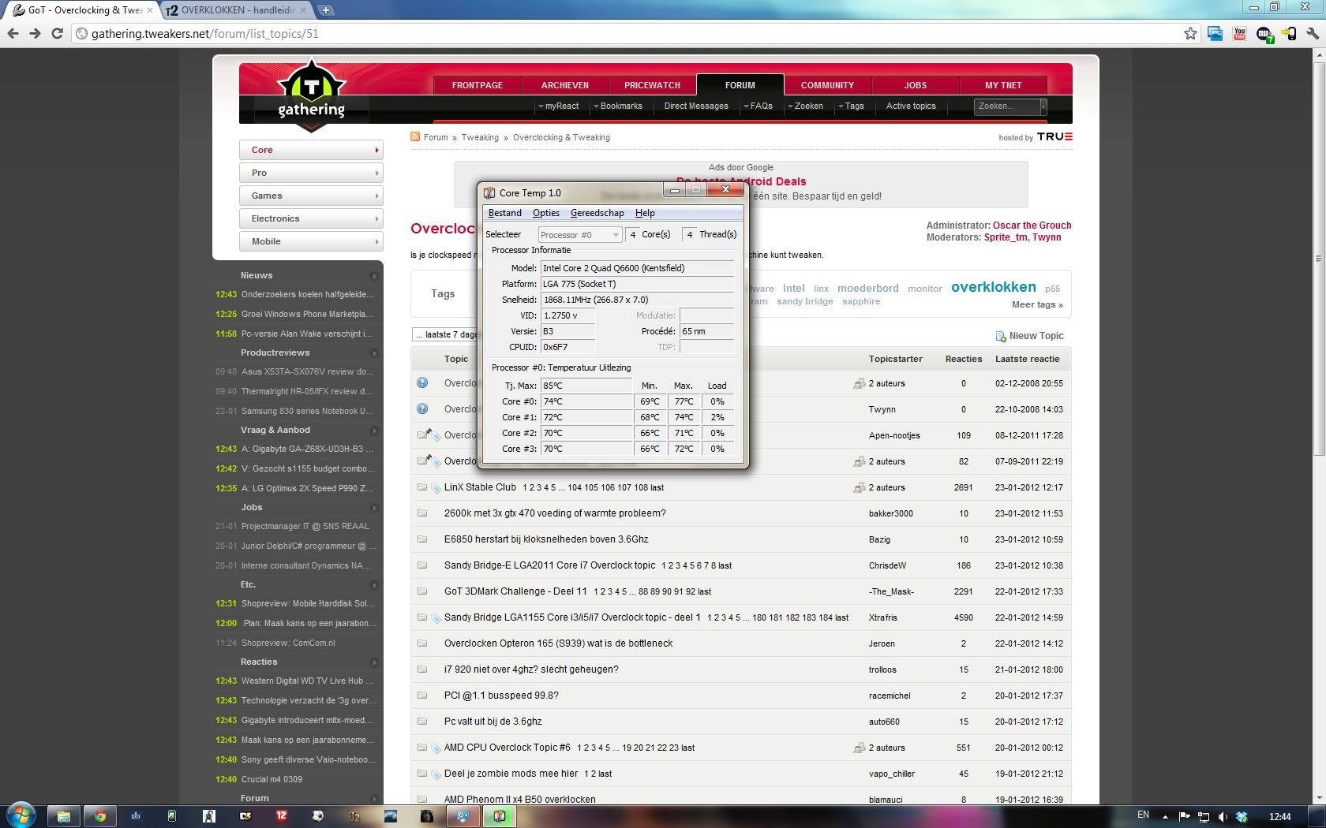Open the network icon in system tray

1204,816
